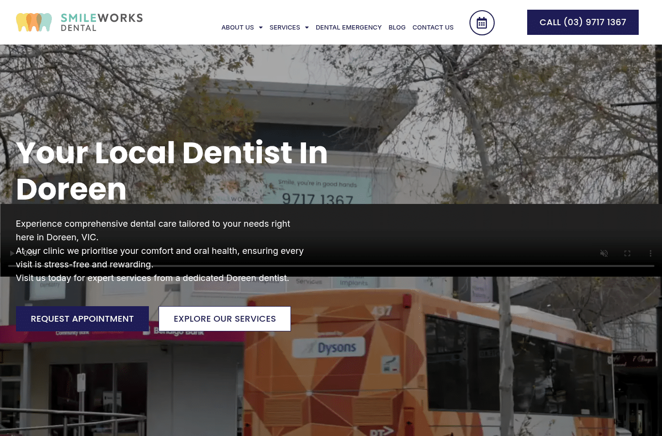Expand the Services dropdown arrow
Screen dimensions: 662x436
coord(307,28)
